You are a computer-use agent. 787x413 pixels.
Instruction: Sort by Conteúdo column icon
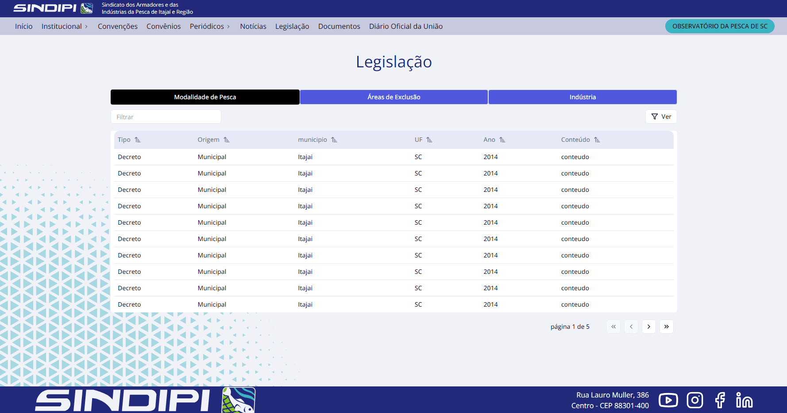tap(597, 140)
